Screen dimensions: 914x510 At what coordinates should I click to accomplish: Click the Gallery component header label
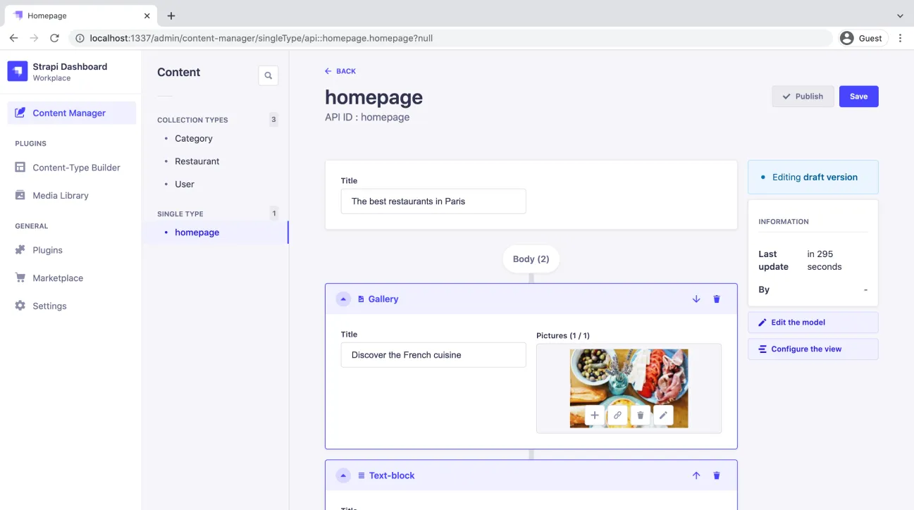(x=383, y=299)
